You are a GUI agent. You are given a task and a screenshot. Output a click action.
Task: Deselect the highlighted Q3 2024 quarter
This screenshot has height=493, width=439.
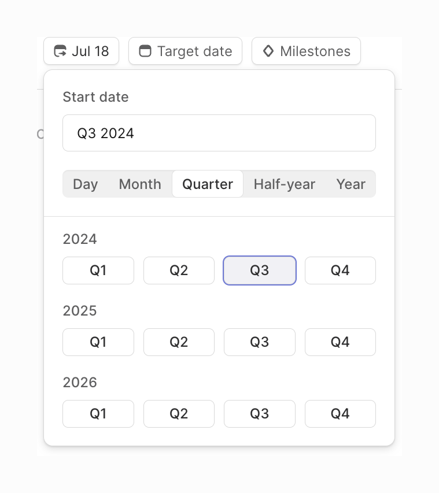(x=259, y=270)
